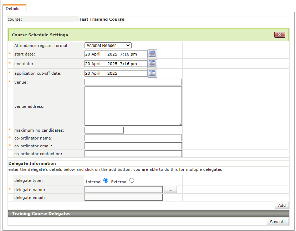The image size is (296, 231).
Task: Select the co-ordinator name input box
Action: tap(133, 138)
